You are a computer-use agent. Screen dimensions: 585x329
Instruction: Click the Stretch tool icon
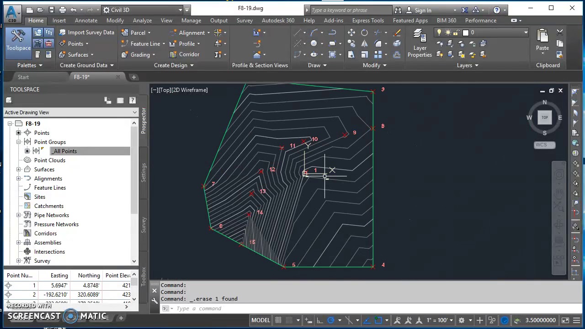(x=351, y=54)
